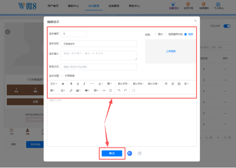Toggle the 预览效果 switch
This screenshot has width=236, height=168.
pyautogui.click(x=227, y=26)
